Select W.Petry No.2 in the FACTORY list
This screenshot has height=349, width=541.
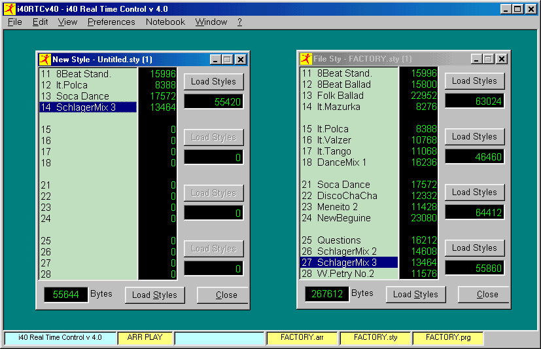[345, 274]
